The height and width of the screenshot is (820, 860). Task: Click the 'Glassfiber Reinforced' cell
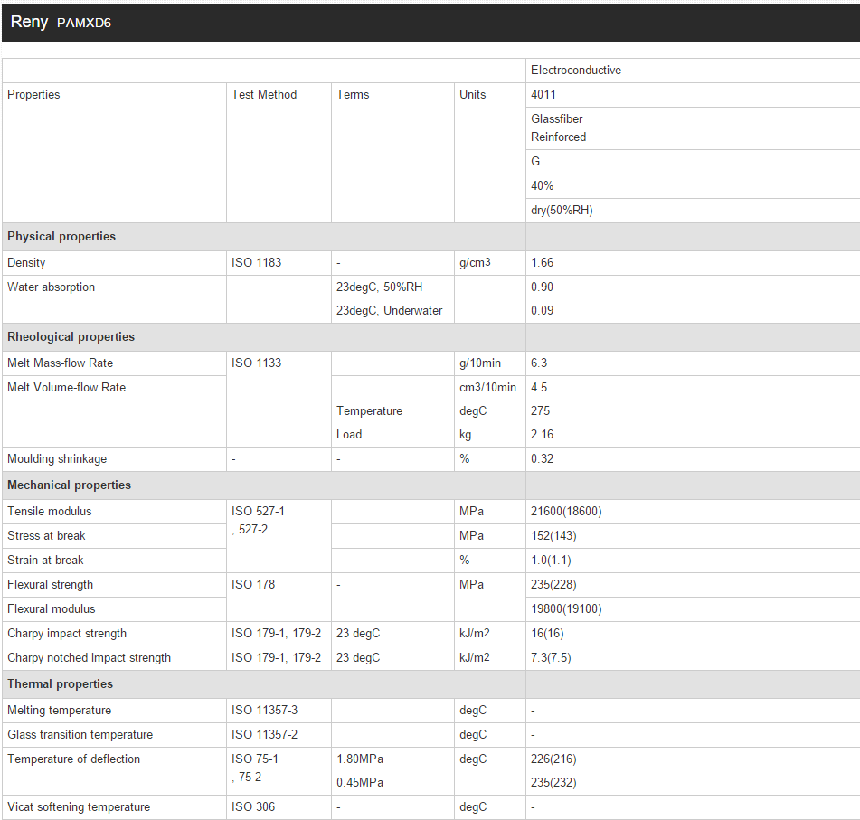tap(693, 127)
